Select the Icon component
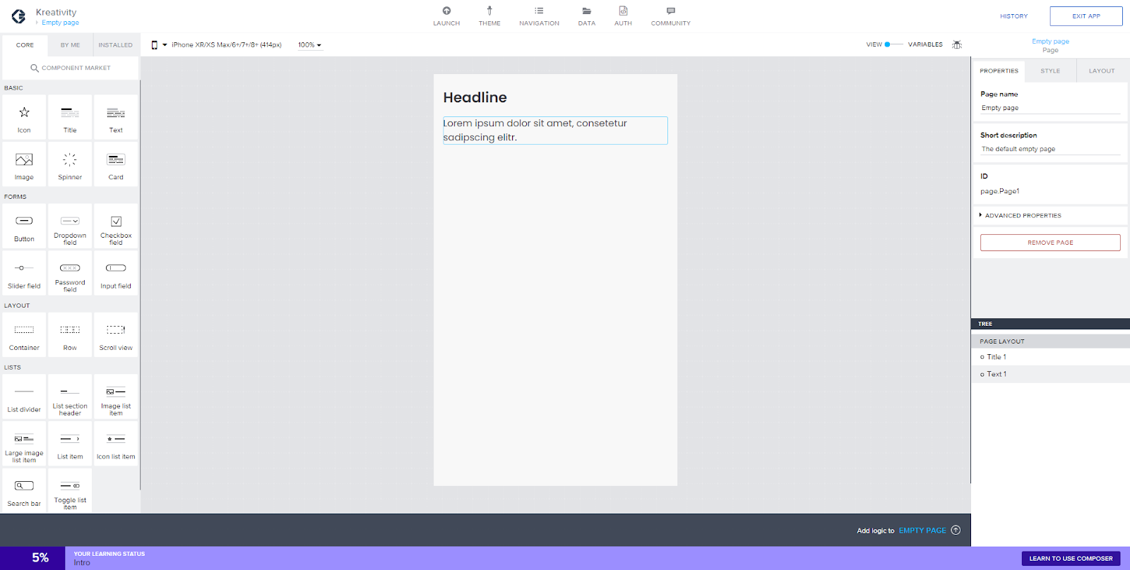The width and height of the screenshot is (1130, 570). (24, 117)
